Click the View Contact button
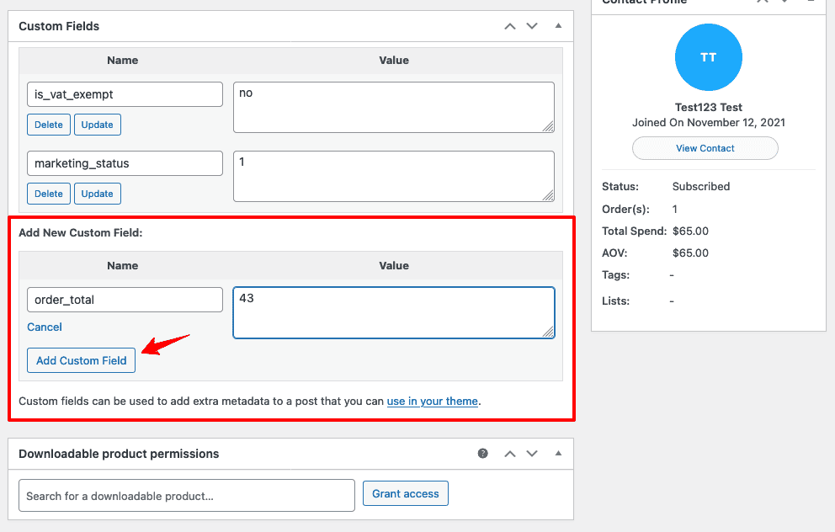Image resolution: width=835 pixels, height=532 pixels. tap(705, 148)
